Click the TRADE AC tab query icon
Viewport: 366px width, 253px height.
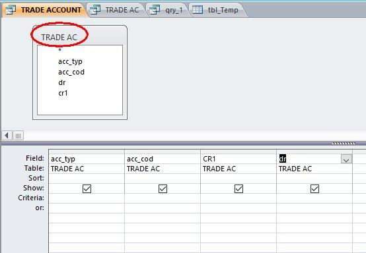[95, 9]
